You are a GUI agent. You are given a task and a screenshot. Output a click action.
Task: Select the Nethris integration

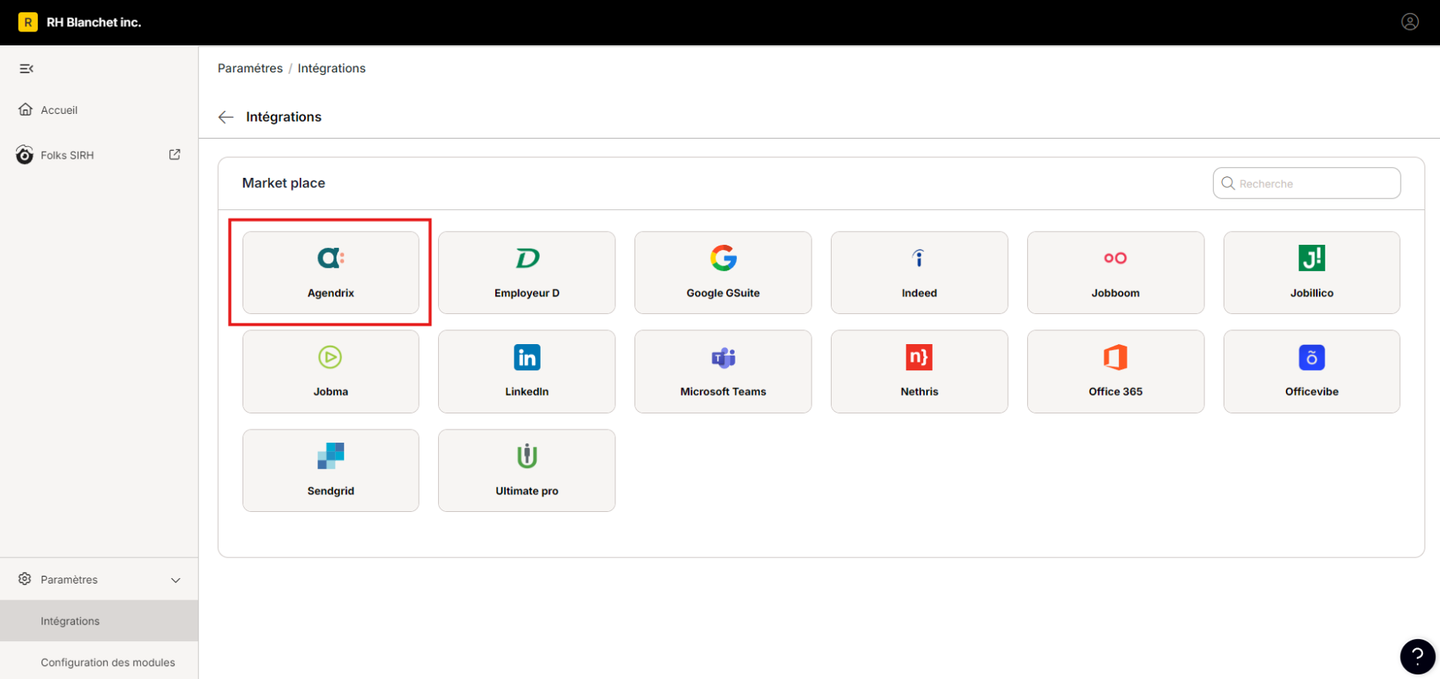click(x=919, y=372)
